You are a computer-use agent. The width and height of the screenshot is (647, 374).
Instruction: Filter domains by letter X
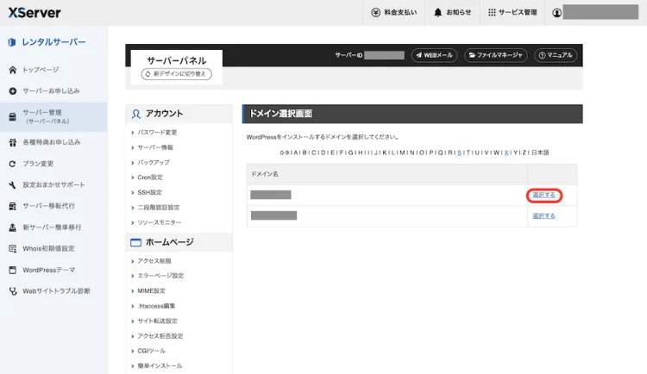[x=506, y=153]
